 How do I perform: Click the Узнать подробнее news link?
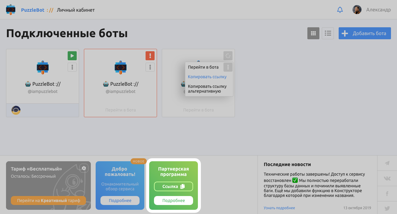point(279,208)
